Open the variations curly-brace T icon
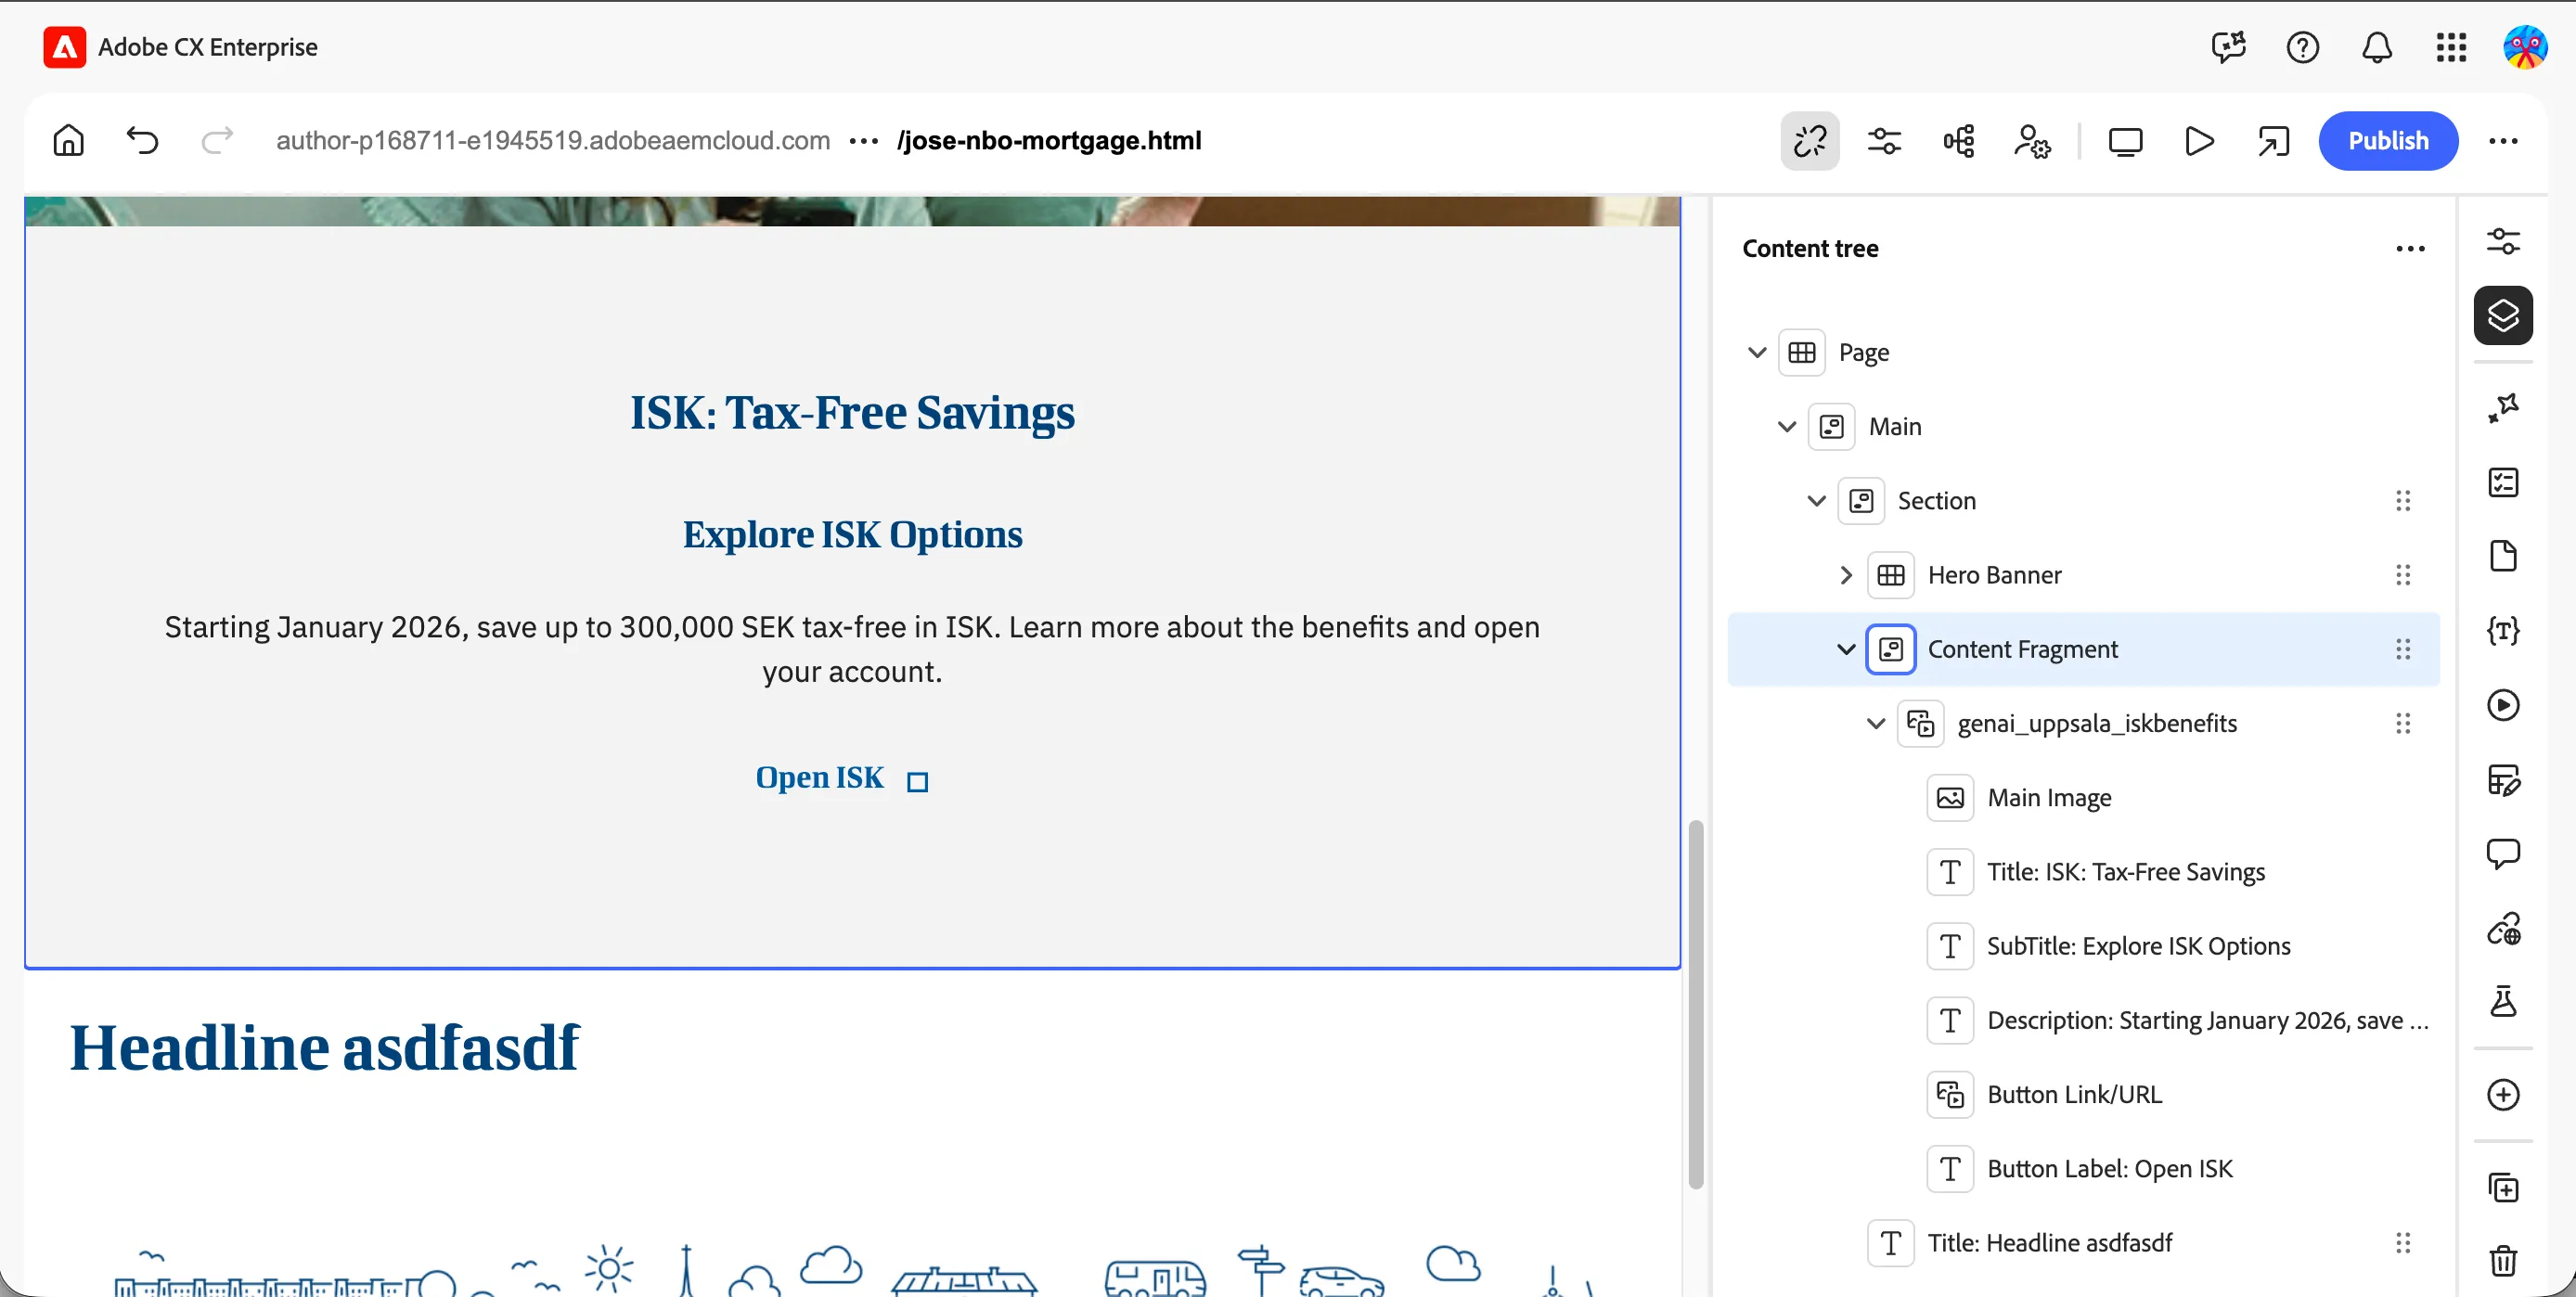 click(x=2502, y=631)
